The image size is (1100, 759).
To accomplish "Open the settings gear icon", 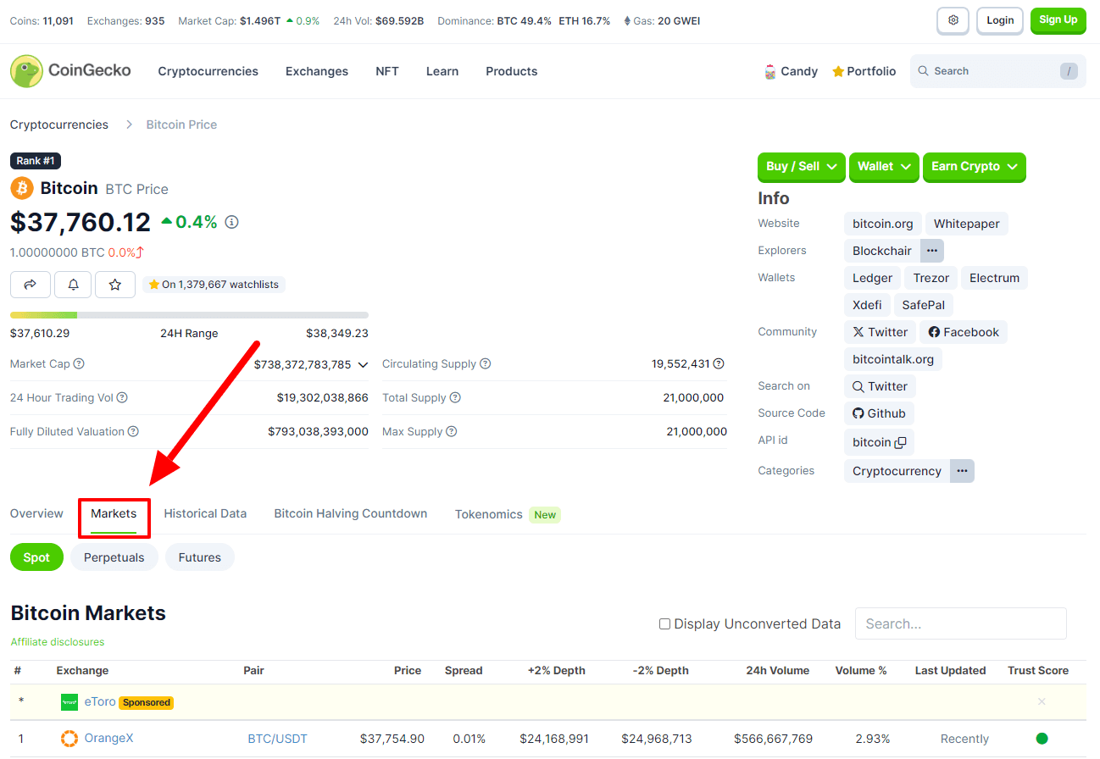I will 953,20.
